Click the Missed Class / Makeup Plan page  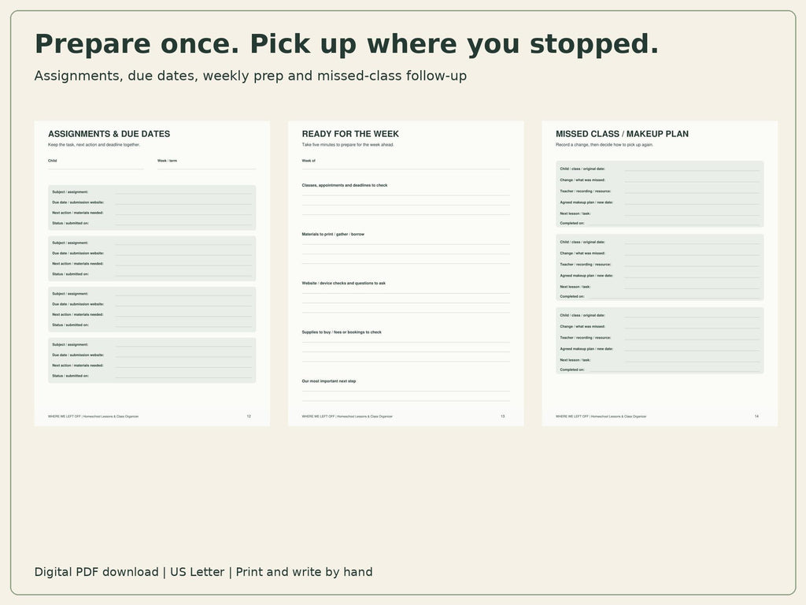click(x=660, y=273)
